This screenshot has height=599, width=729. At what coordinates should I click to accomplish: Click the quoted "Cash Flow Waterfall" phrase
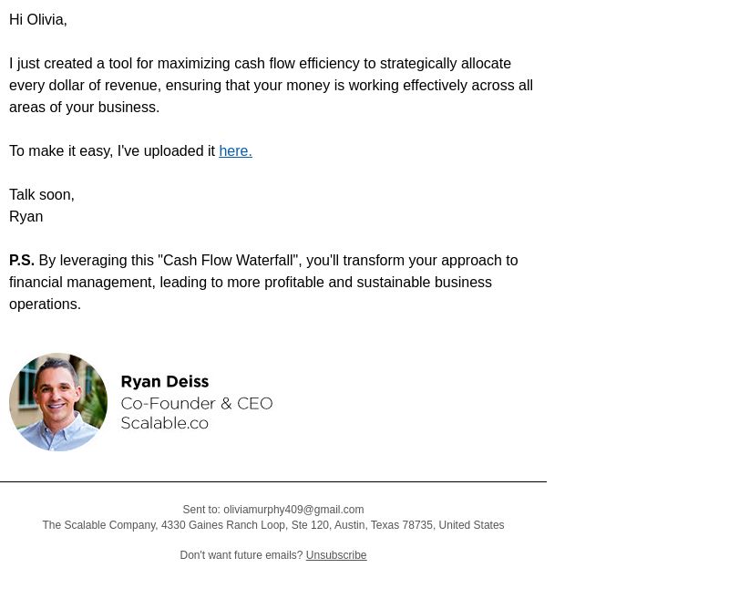click(x=228, y=261)
